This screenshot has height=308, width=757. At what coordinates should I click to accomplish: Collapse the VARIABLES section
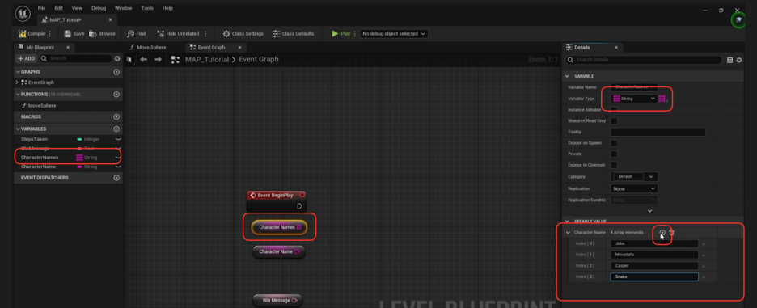coord(18,129)
